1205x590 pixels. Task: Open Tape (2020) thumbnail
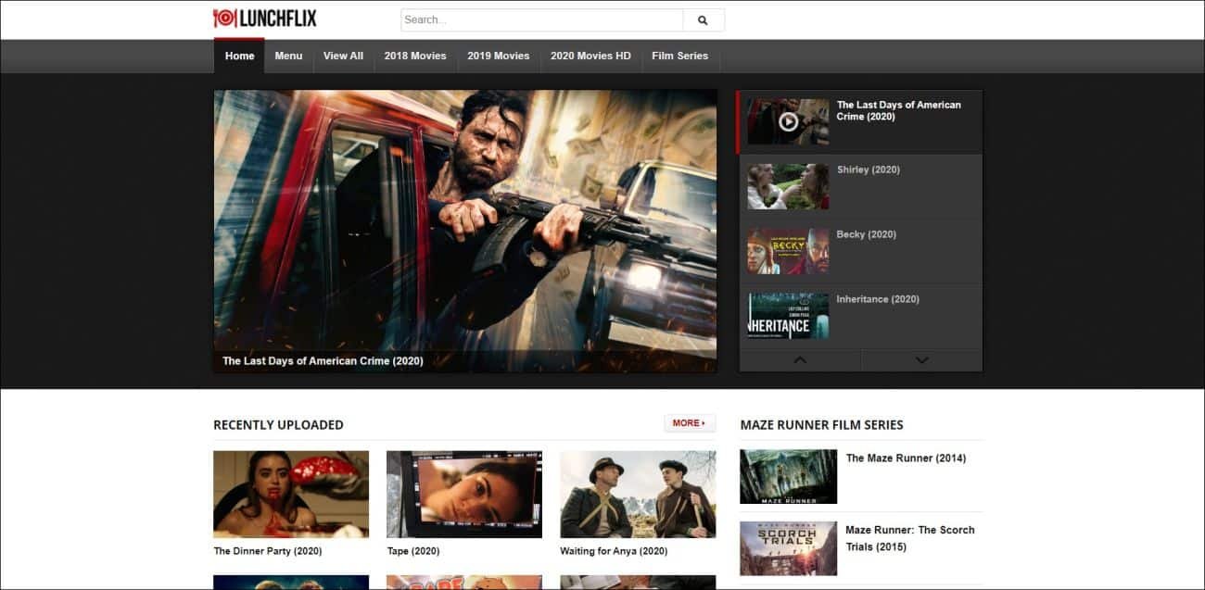[x=464, y=495]
